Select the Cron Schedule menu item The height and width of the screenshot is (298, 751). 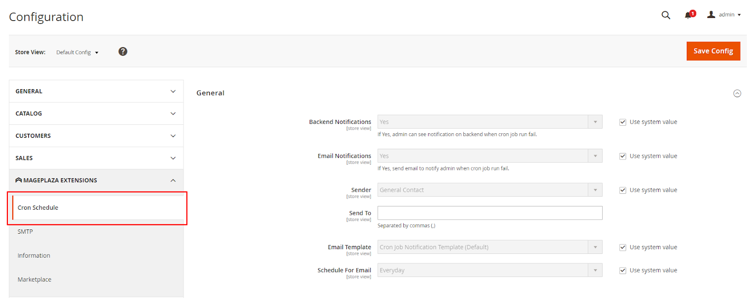click(x=38, y=207)
